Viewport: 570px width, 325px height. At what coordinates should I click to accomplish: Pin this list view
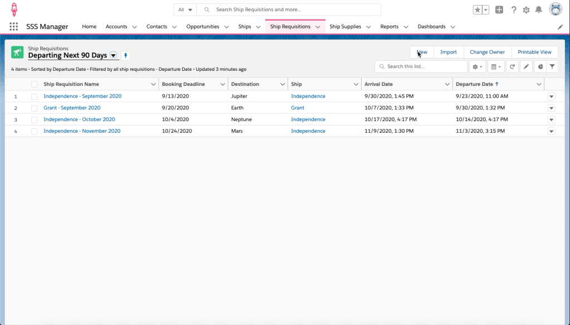125,56
